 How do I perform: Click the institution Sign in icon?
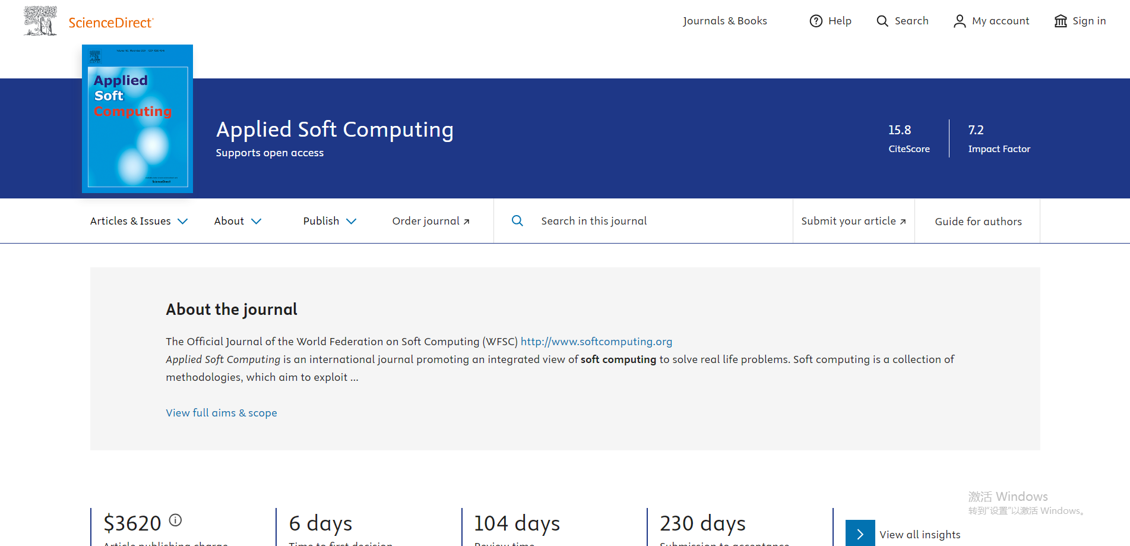coord(1061,21)
